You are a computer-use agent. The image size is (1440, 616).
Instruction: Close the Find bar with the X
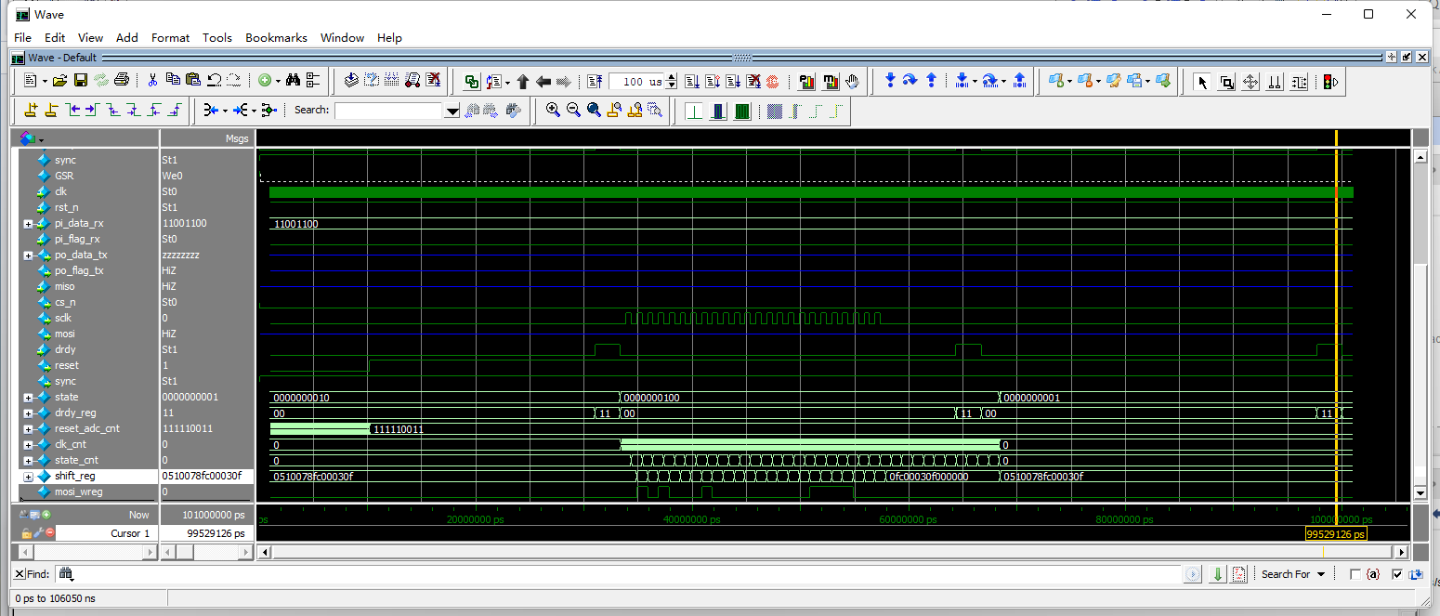tap(20, 574)
